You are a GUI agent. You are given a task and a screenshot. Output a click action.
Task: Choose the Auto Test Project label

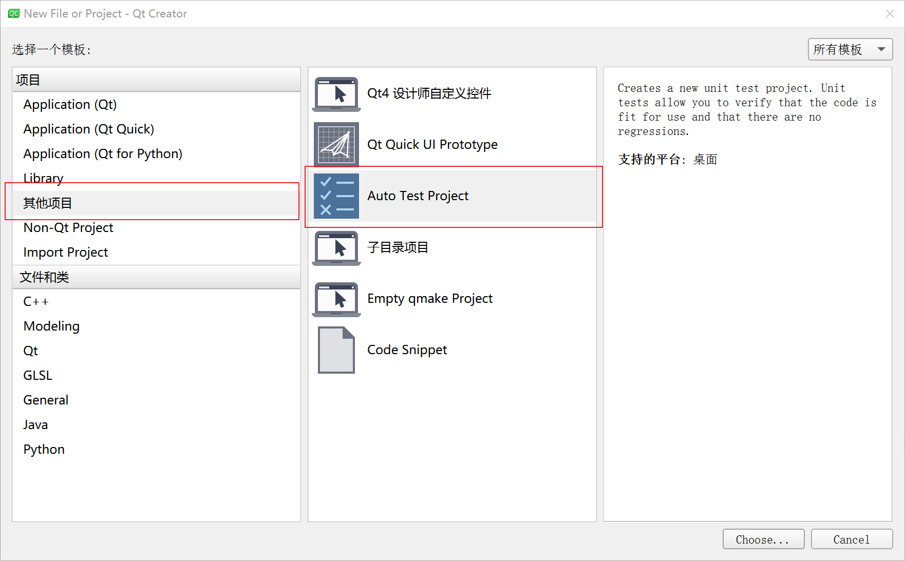pos(418,196)
